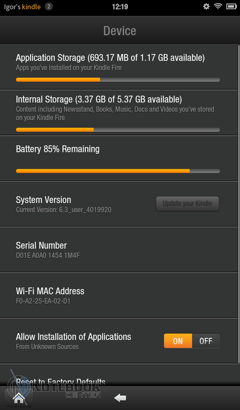
Task: Open the notifications count badge
Action: (x=48, y=7)
